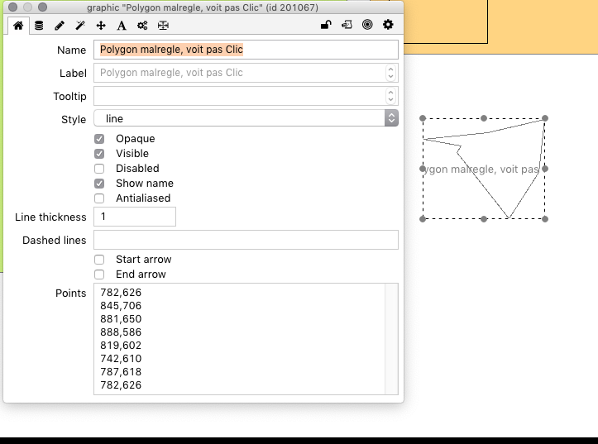The image size is (598, 444).
Task: Click the double-gears advanced tab icon
Action: 142,26
